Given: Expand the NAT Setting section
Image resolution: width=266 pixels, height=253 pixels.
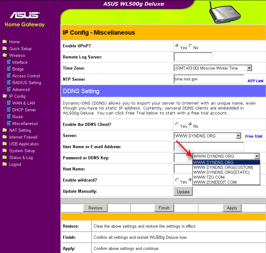Looking at the screenshot, I should 20,130.
